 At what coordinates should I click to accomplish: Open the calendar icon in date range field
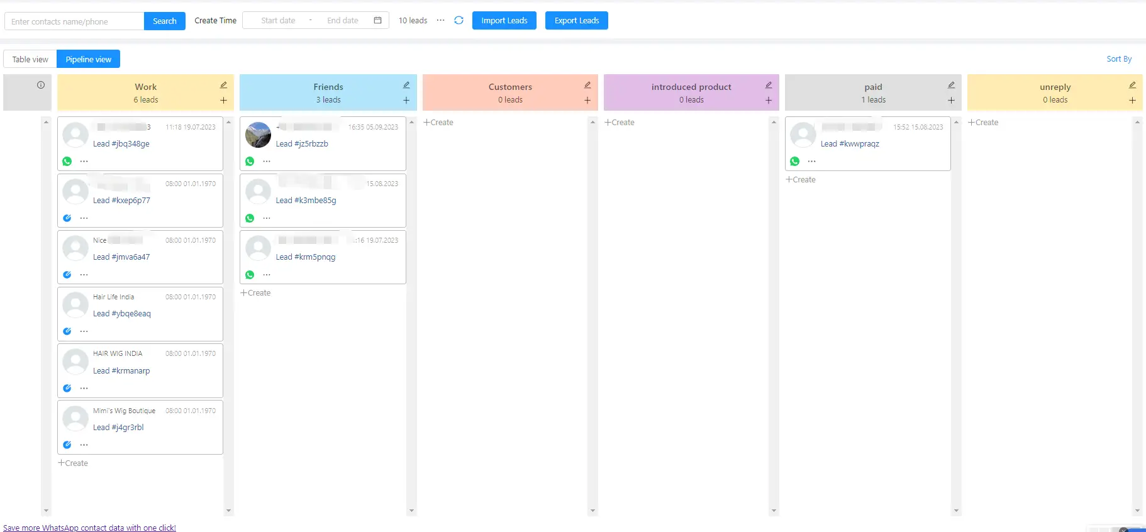click(x=377, y=20)
